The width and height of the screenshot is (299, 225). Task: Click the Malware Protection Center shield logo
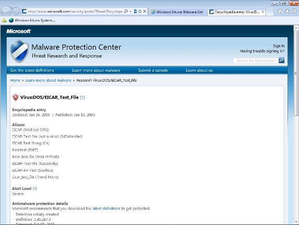[19, 51]
